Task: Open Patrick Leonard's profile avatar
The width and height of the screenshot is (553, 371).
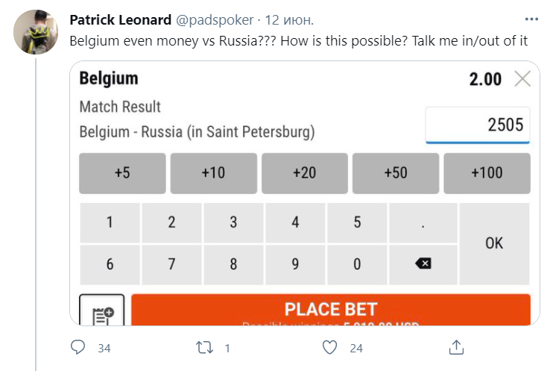Action: pos(35,32)
